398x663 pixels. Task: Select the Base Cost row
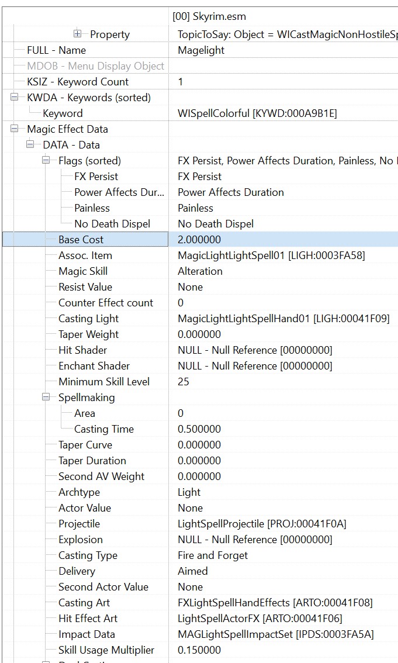(200, 239)
